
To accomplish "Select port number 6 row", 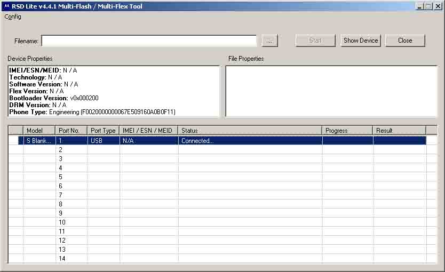I will 222,186.
